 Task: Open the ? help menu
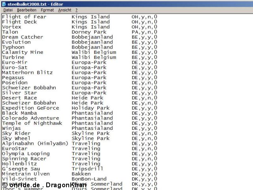(76, 10)
